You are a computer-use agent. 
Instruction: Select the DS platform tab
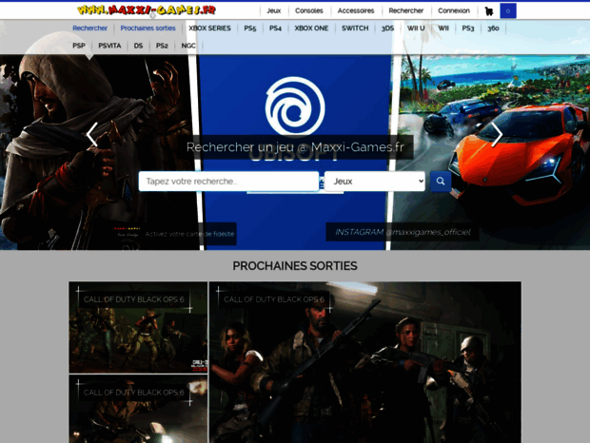click(138, 46)
